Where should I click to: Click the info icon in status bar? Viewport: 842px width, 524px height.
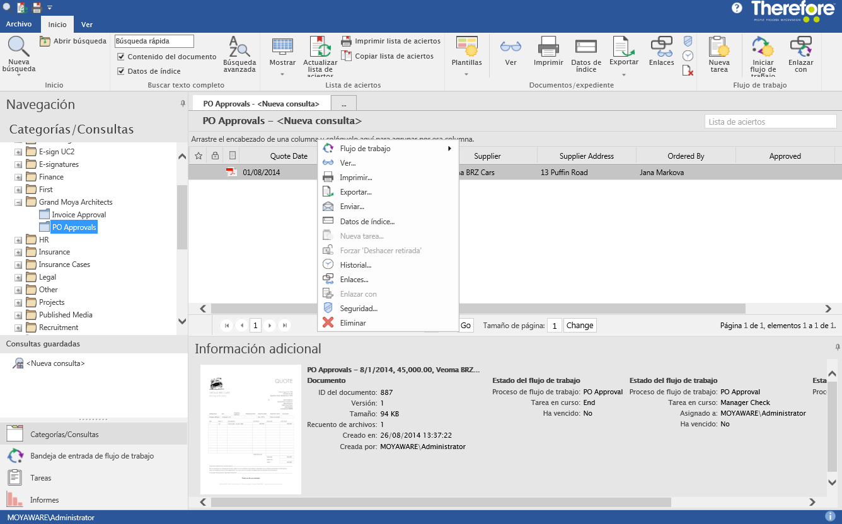coord(830,516)
